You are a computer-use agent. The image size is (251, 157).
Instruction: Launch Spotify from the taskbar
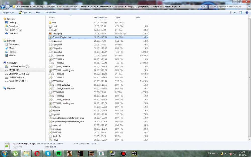click(58, 153)
